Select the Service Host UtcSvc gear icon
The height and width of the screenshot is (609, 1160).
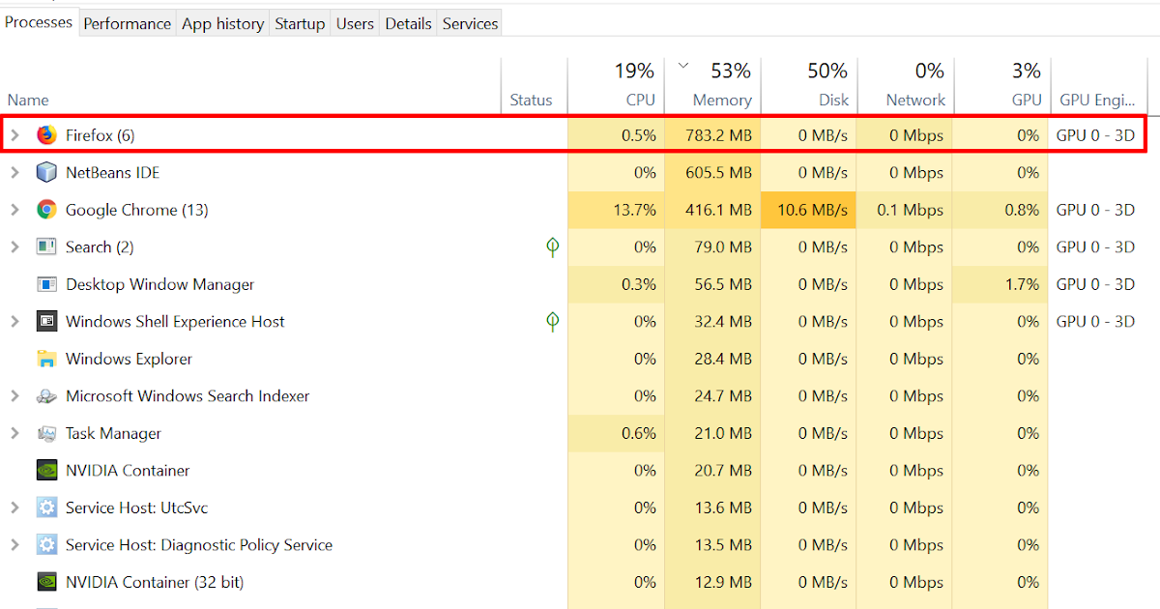(x=45, y=507)
